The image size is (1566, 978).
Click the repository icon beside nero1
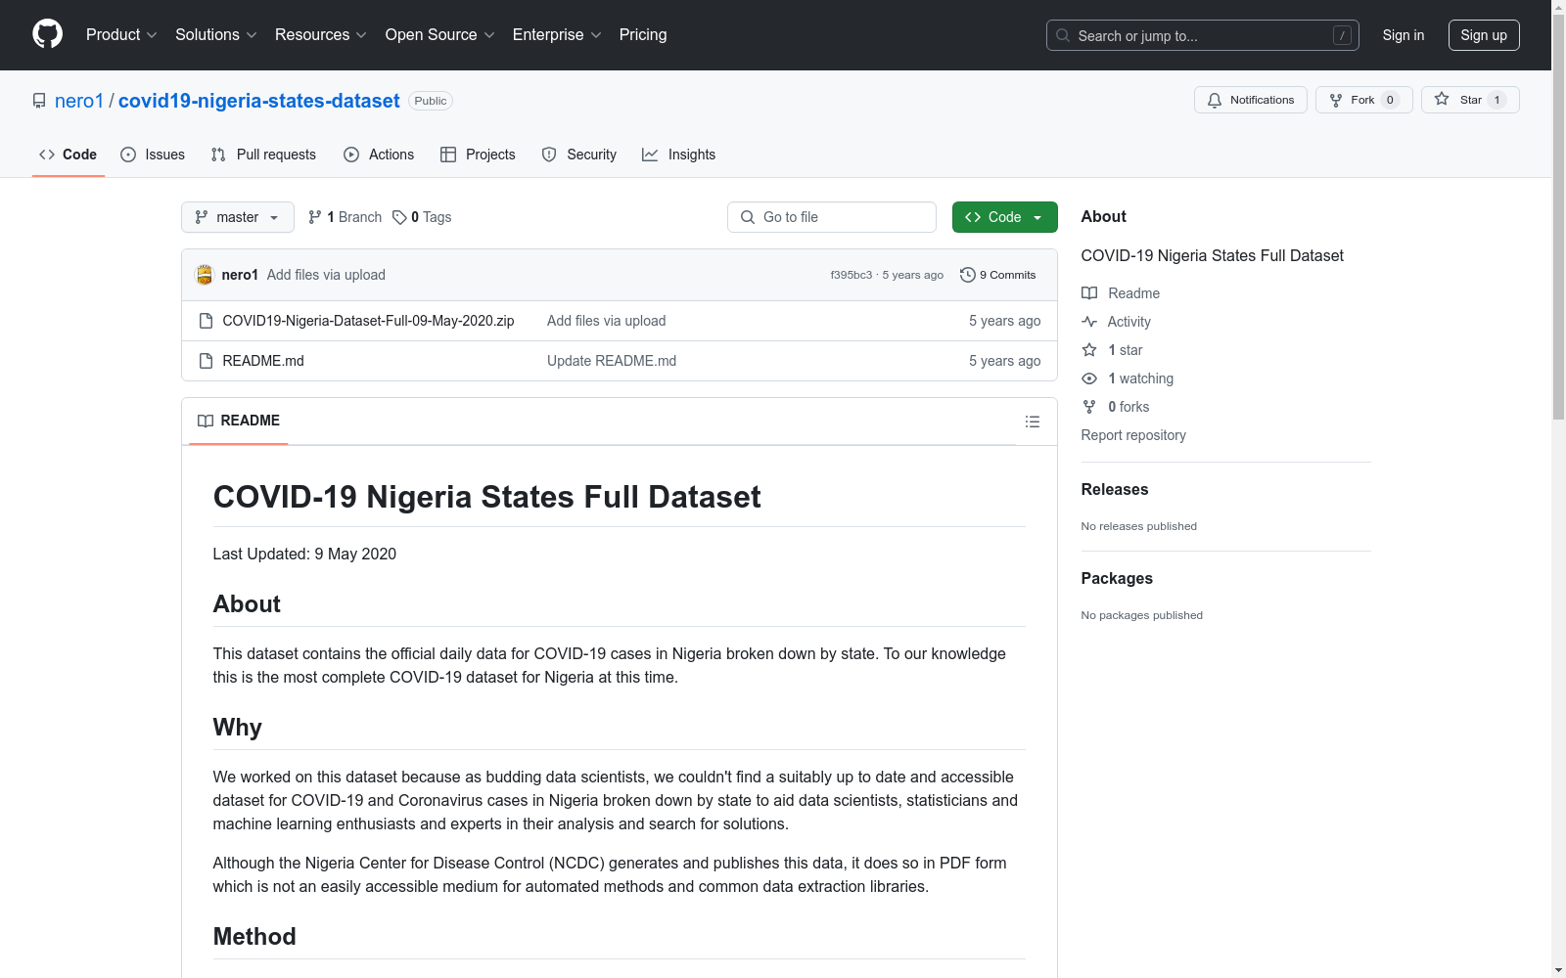[x=39, y=101]
